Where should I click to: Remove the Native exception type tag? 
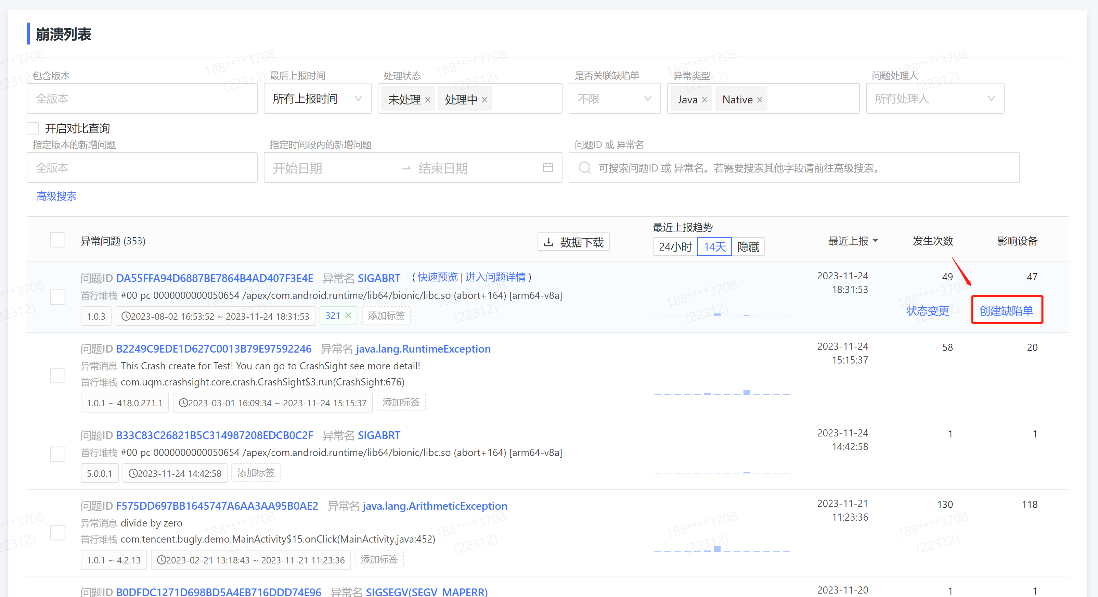coord(759,100)
